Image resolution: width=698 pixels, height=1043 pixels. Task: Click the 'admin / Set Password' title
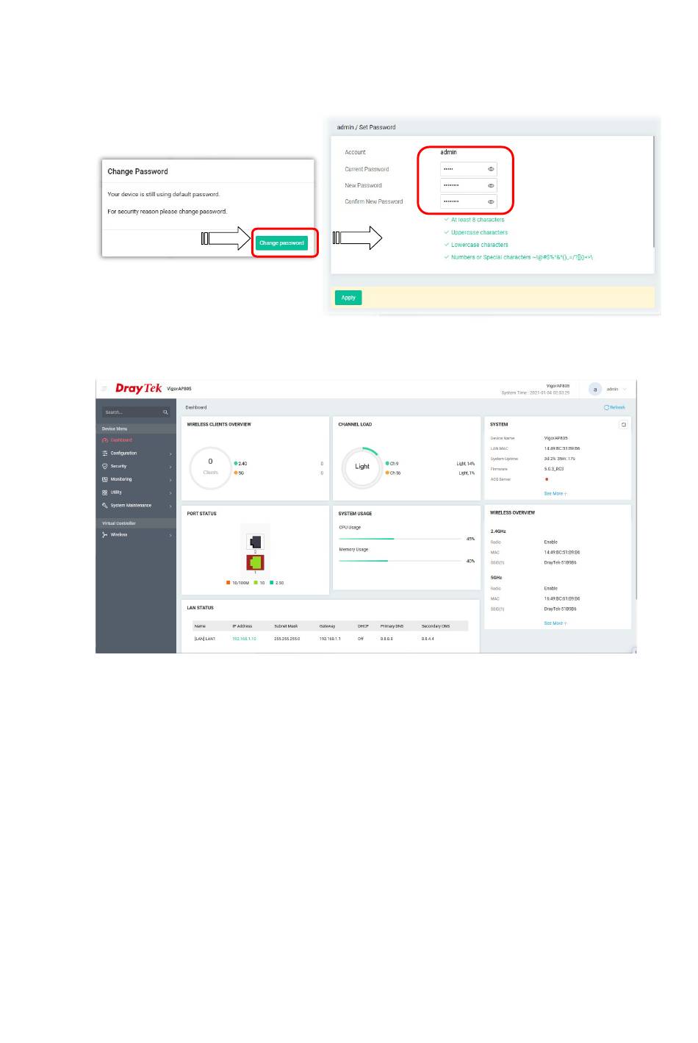pos(366,127)
